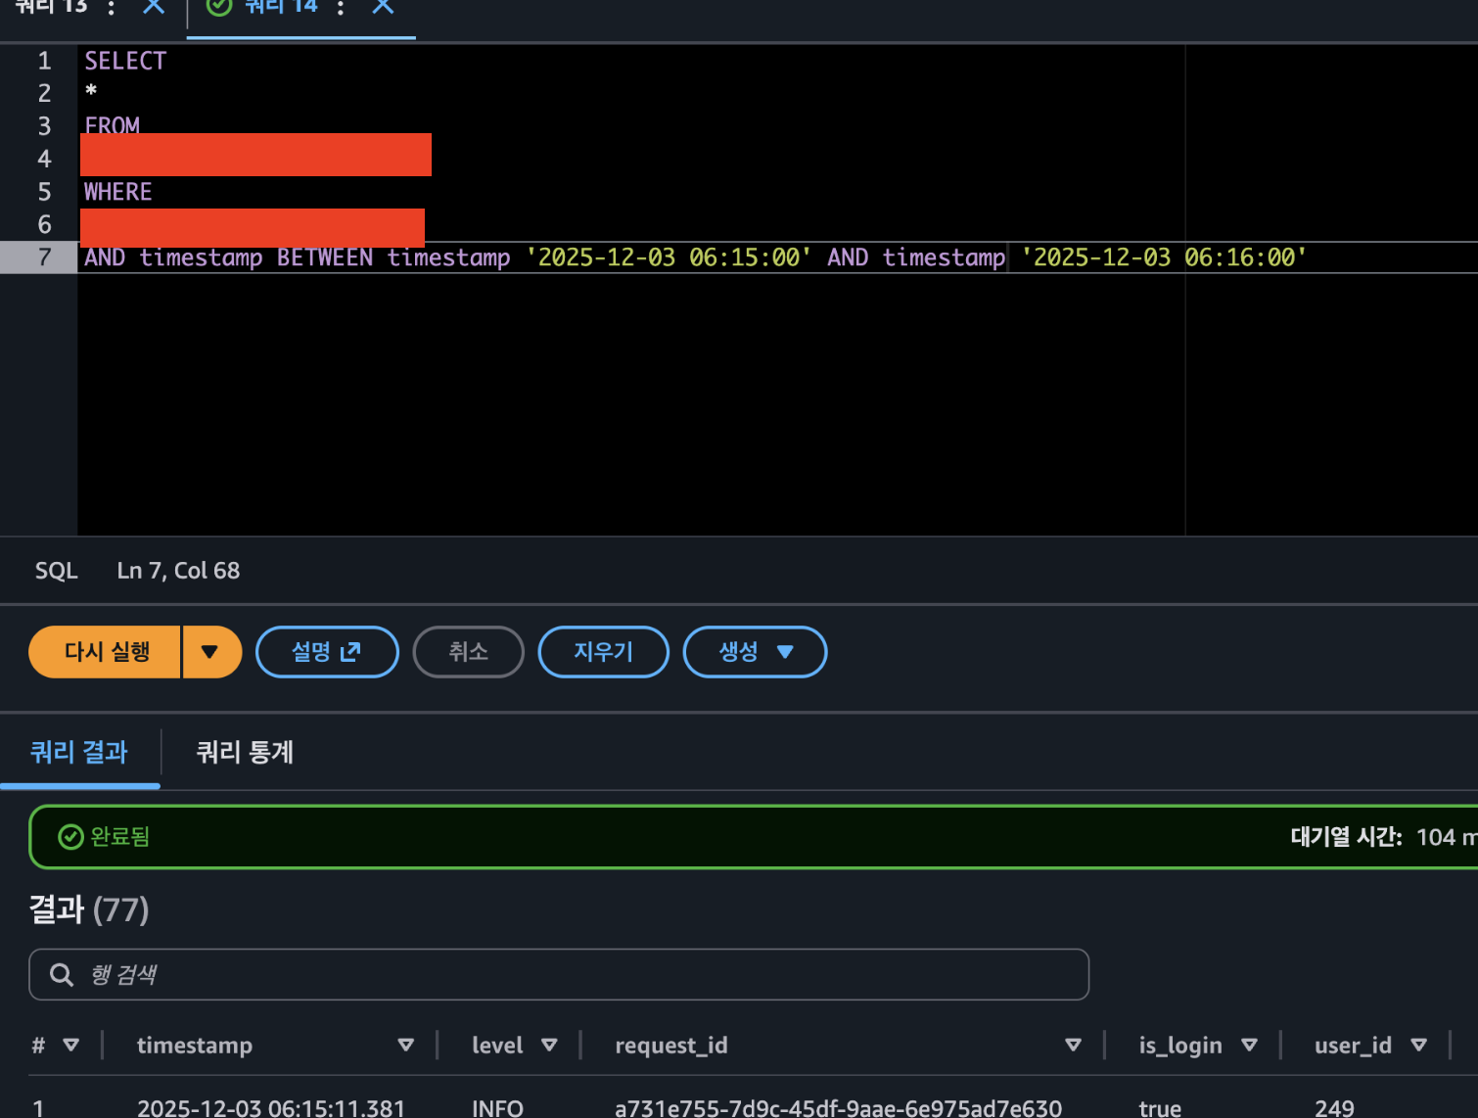
Task: Open the 쿼리 13 tab options menu
Action: [x=112, y=7]
